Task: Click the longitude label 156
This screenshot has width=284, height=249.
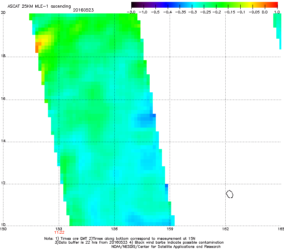Action: 114,229
